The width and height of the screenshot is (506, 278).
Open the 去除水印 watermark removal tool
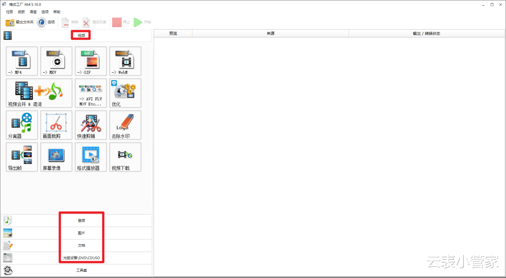point(125,125)
